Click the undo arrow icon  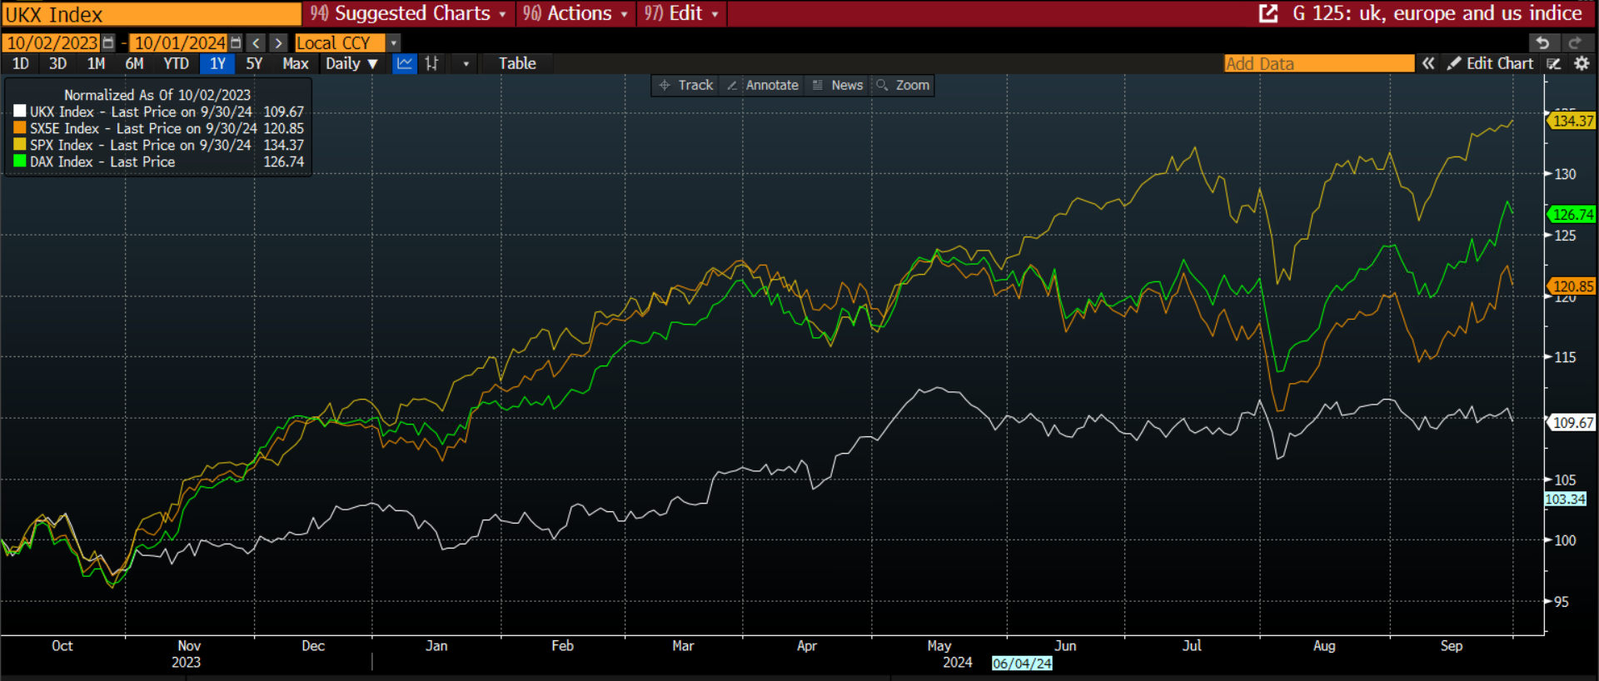(1542, 42)
